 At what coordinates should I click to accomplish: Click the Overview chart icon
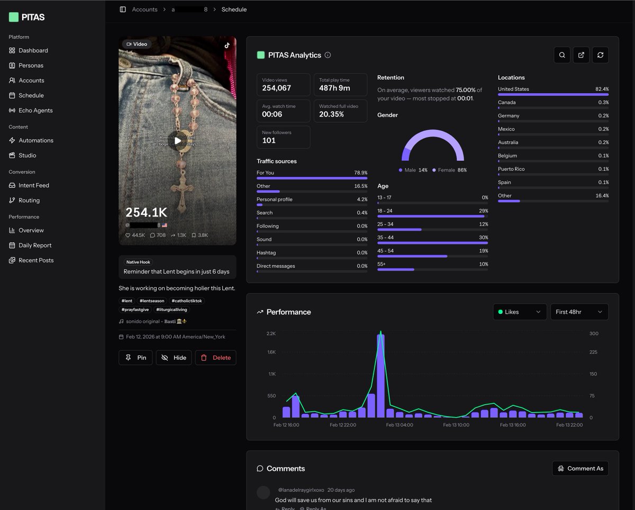point(12,230)
